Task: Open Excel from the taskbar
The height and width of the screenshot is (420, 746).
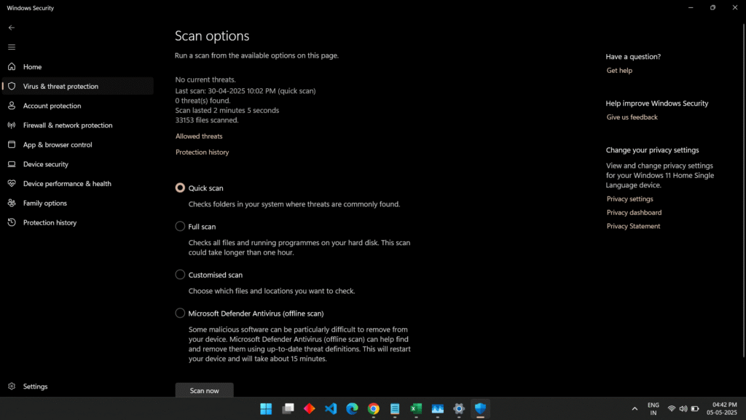Action: (x=416, y=408)
